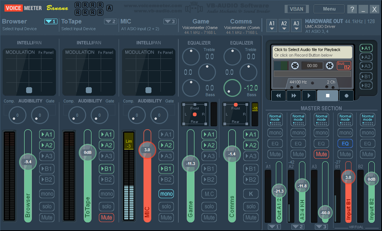Disable MIC routing to A2

[x=166, y=145]
